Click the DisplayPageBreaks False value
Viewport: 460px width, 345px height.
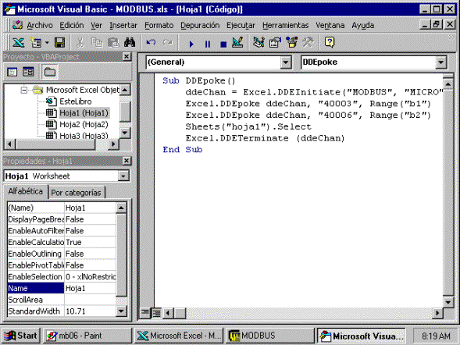coord(90,219)
